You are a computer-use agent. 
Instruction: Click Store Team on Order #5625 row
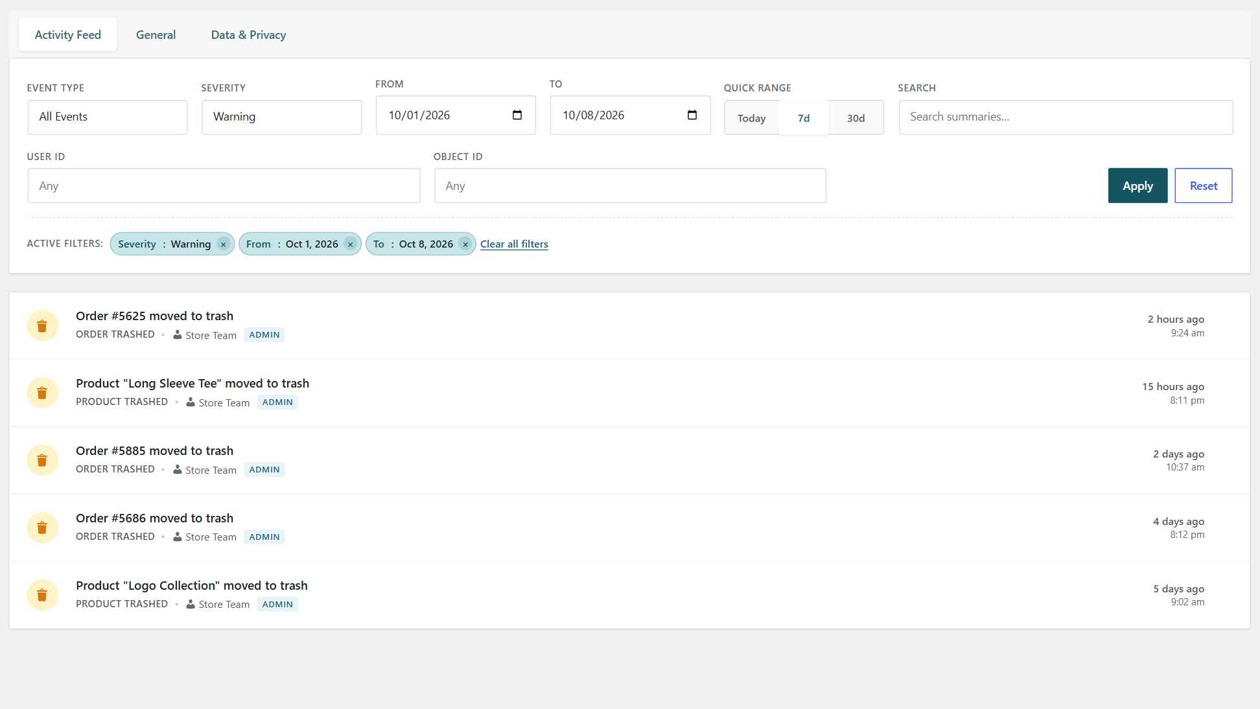pos(211,336)
